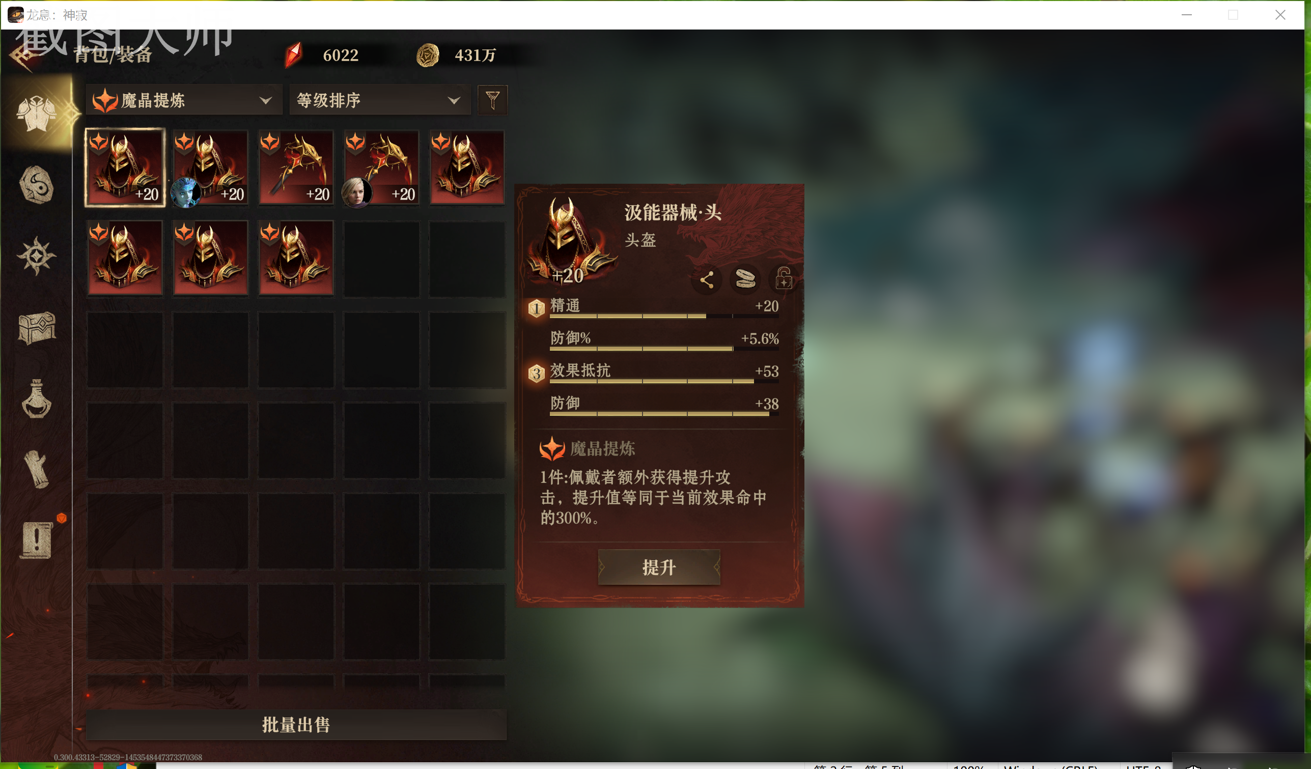Select the +20 helmet equipped by blue character
The image size is (1311, 769).
pyautogui.click(x=211, y=168)
